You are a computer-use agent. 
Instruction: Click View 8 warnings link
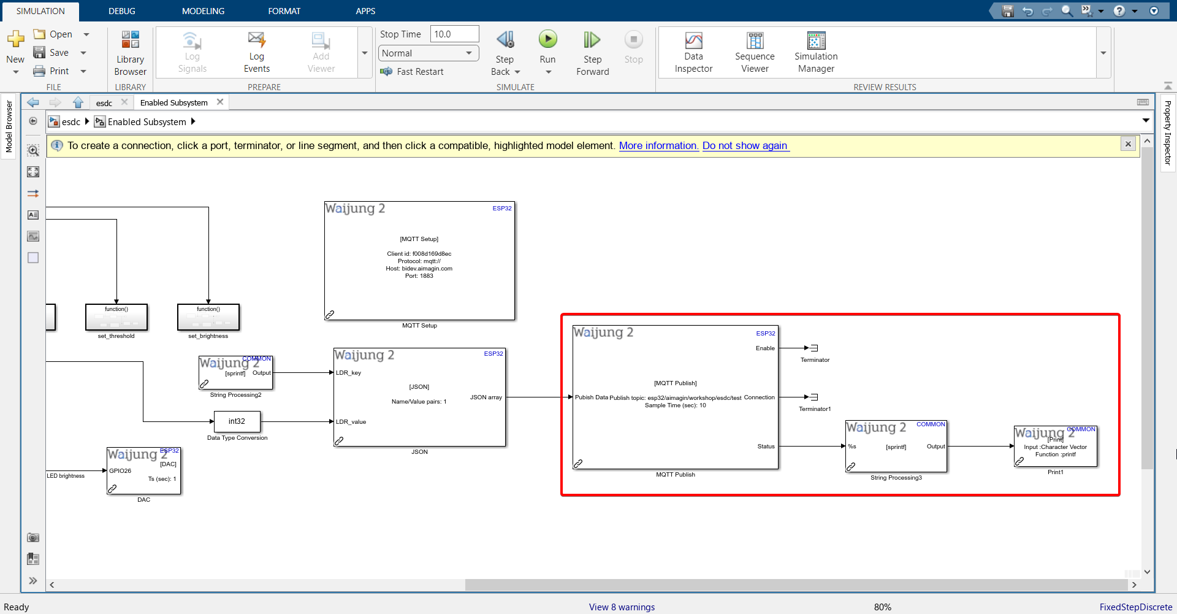622,607
